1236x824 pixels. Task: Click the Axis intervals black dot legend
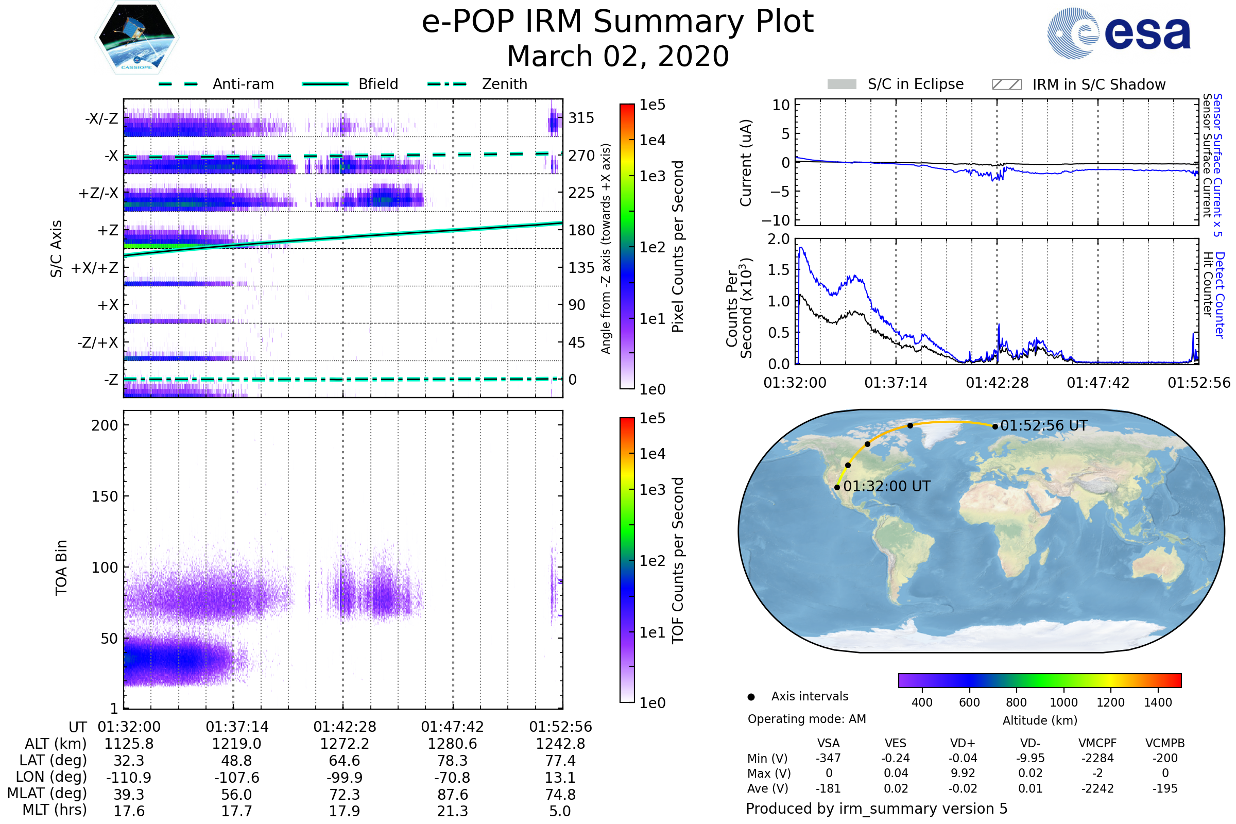pyautogui.click(x=751, y=697)
